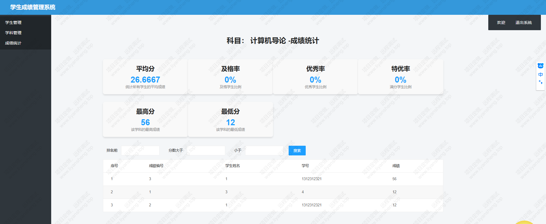Click the 搜索 button
Viewport: 546px width, 224px height.
click(x=297, y=151)
